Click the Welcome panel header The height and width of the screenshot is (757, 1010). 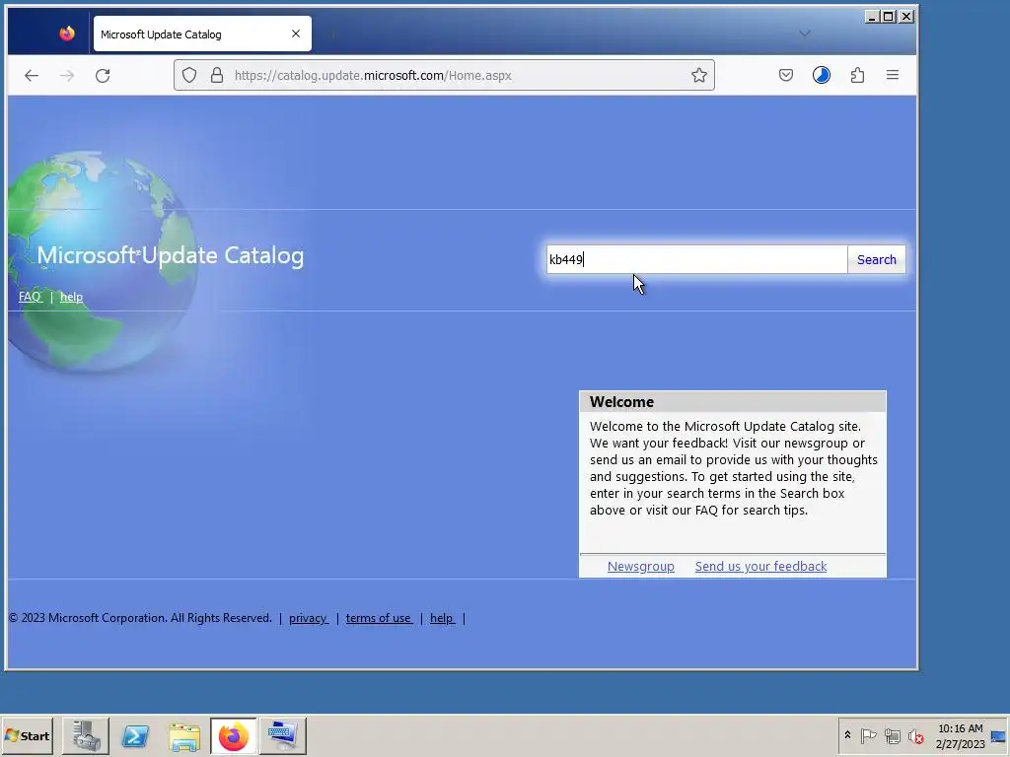pos(733,402)
